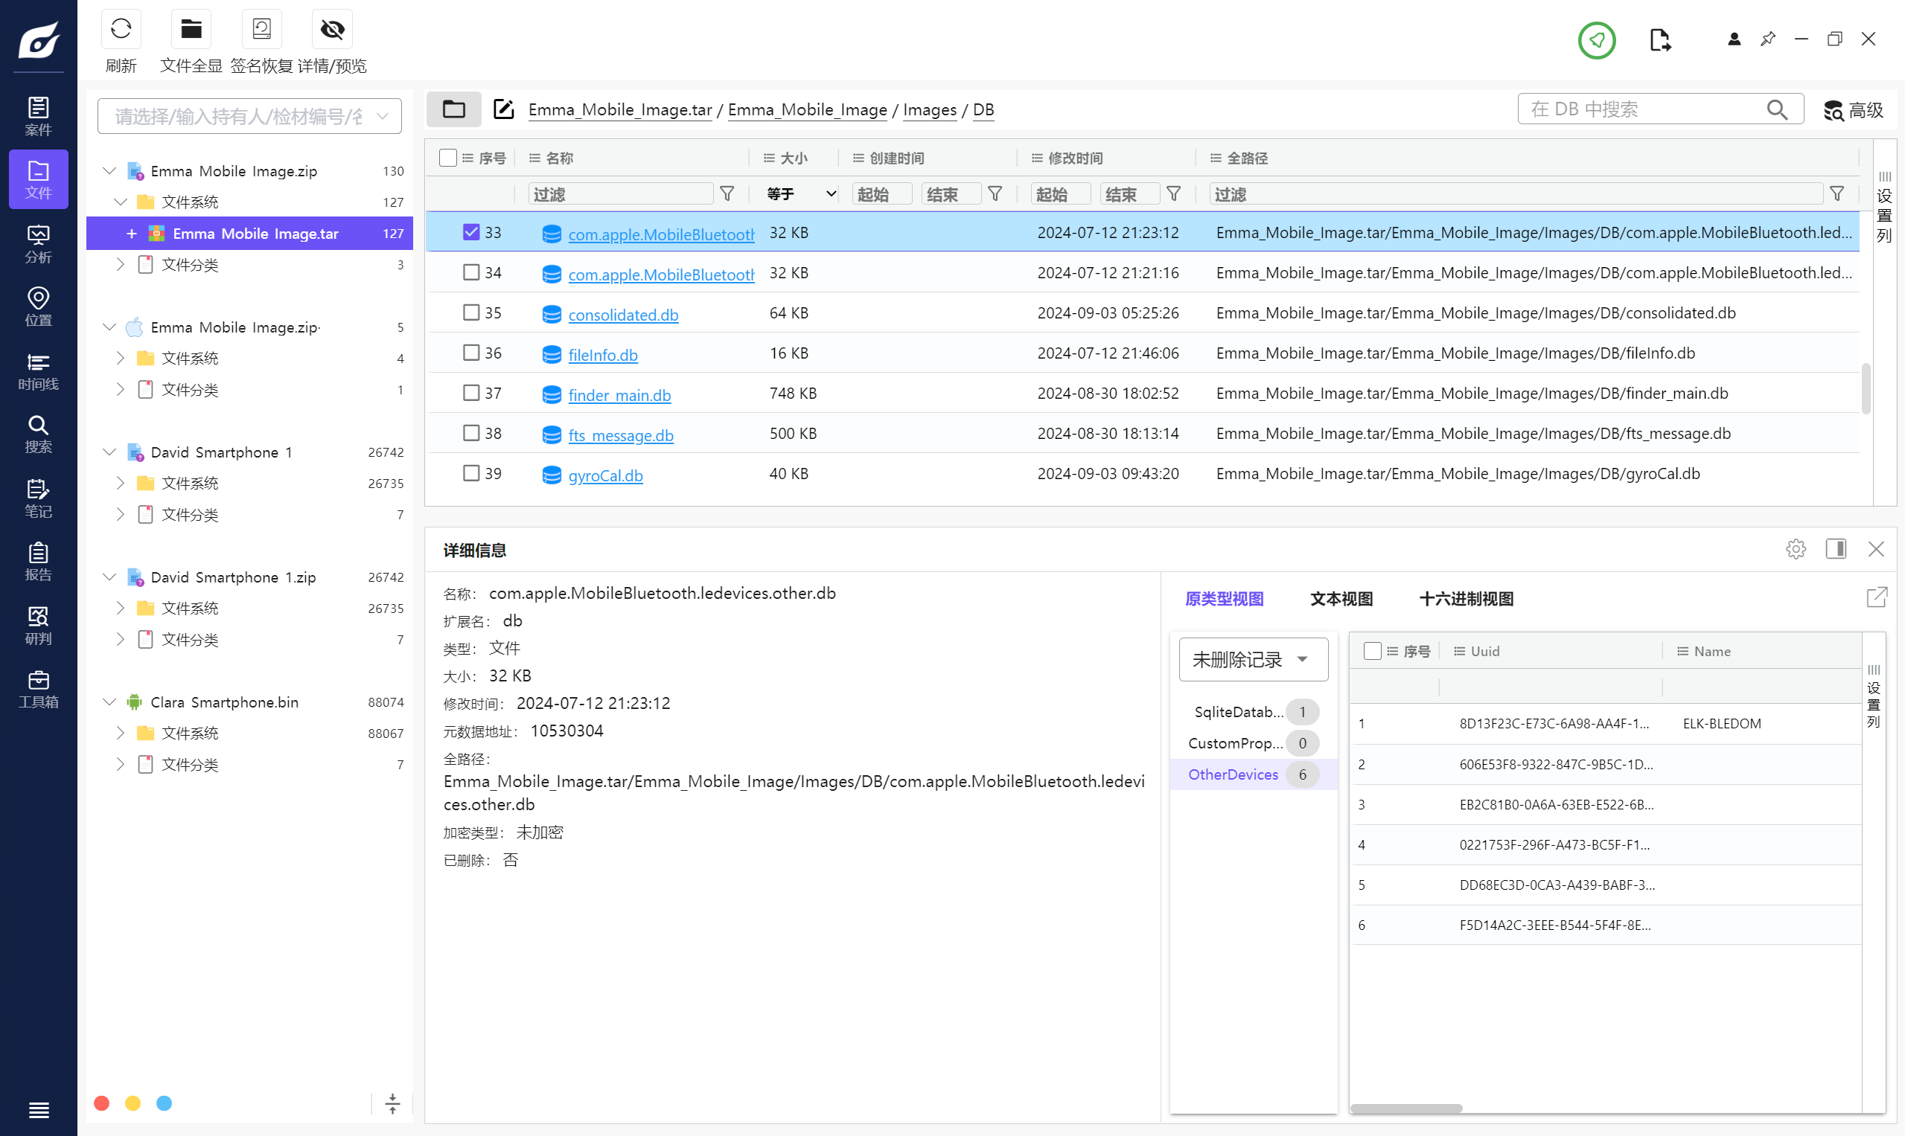Image resolution: width=1905 pixels, height=1136 pixels.
Task: Click the red color dot tag
Action: pyautogui.click(x=102, y=1103)
